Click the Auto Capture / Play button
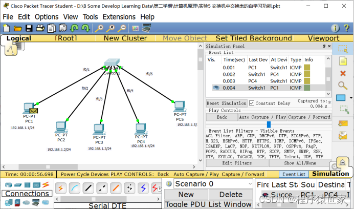This screenshot has width=354, height=209. (262, 117)
